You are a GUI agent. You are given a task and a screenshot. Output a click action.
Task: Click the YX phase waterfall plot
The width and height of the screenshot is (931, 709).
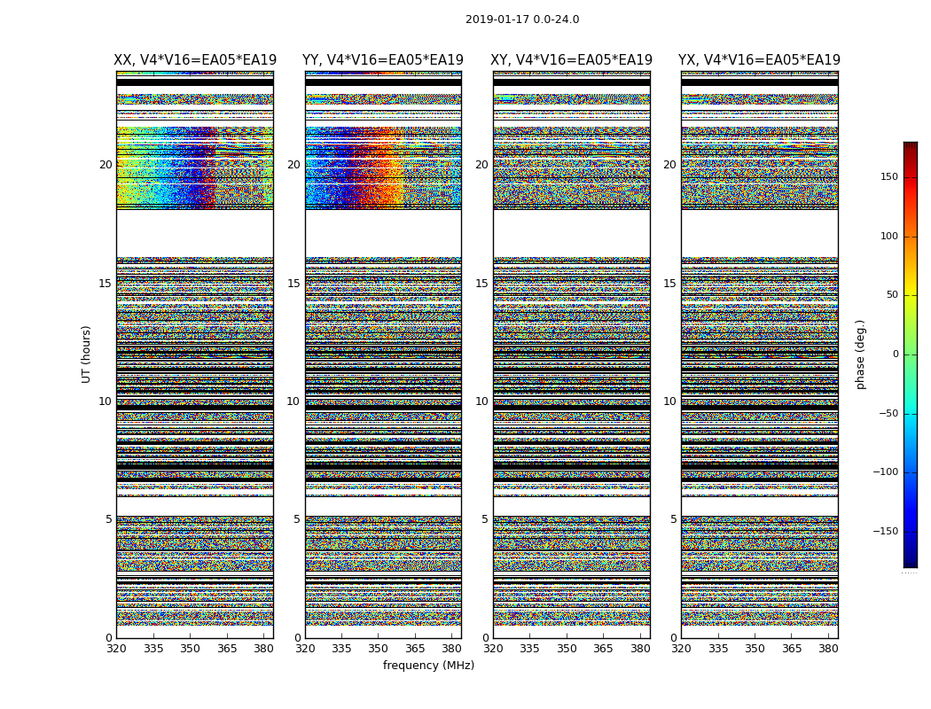point(759,354)
